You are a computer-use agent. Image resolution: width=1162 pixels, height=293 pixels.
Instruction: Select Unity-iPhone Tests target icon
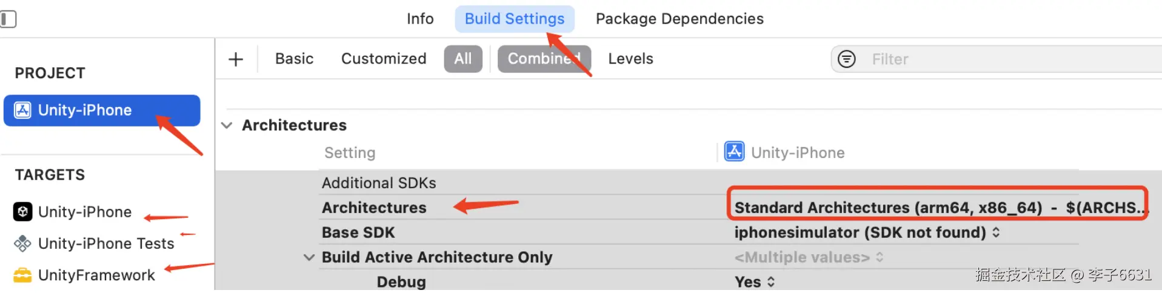[x=23, y=243]
